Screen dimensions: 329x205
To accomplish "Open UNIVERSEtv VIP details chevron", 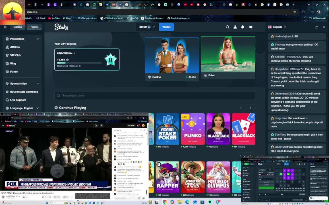I will (74, 53).
